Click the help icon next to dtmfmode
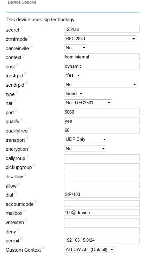Viewport: 167px width, 257px height. (30, 37)
